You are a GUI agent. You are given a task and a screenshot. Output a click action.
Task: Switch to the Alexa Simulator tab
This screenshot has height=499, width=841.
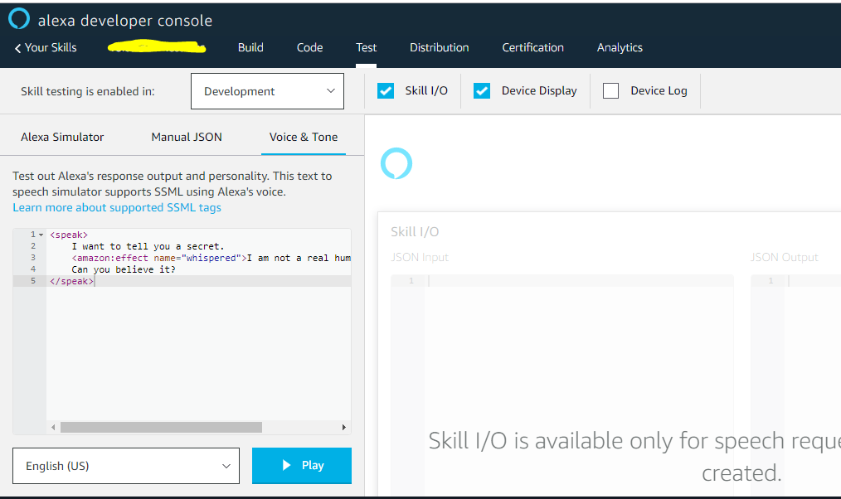coord(62,138)
